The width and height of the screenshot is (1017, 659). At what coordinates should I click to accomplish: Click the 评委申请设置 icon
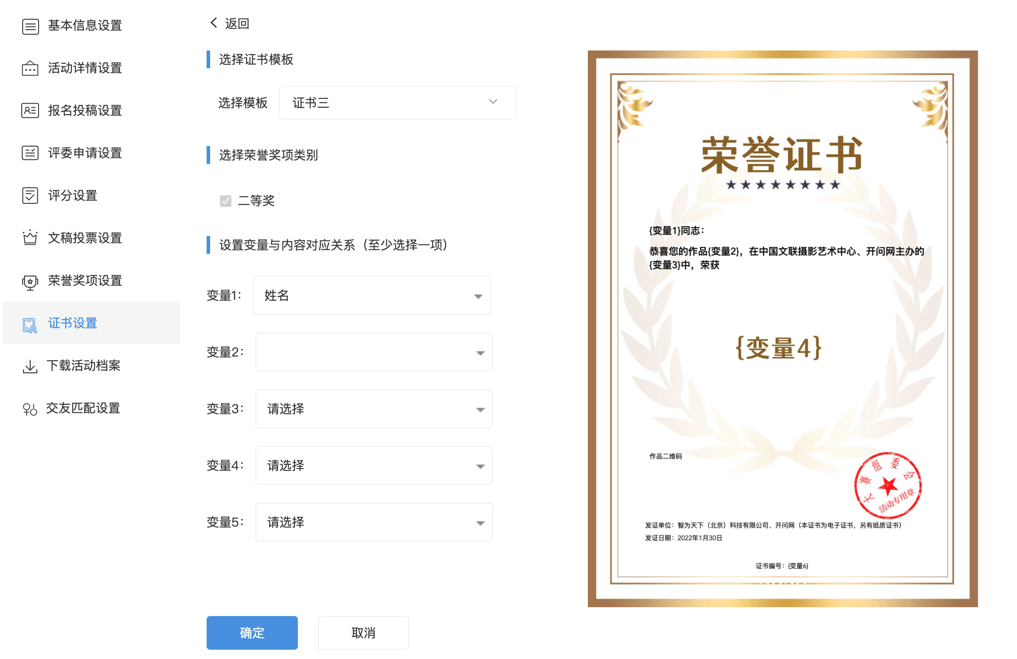[30, 153]
